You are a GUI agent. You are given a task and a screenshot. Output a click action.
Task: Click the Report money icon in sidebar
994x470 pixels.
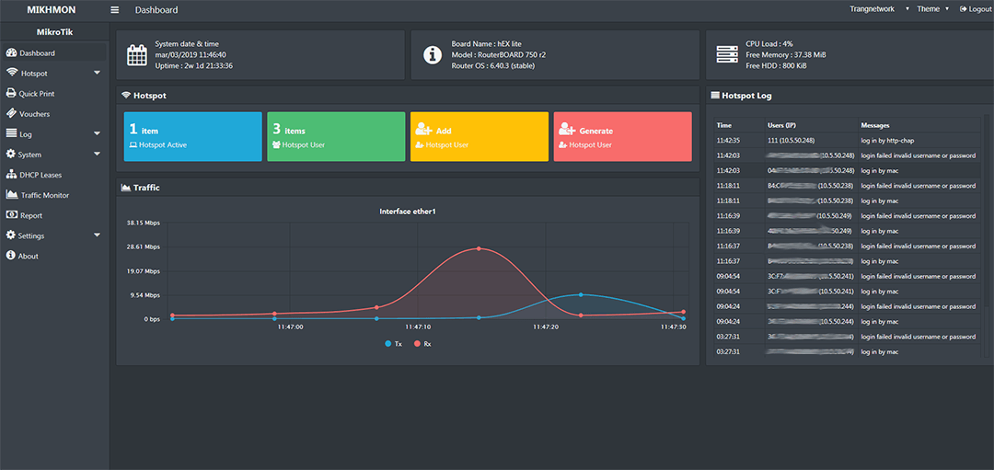pyautogui.click(x=11, y=215)
